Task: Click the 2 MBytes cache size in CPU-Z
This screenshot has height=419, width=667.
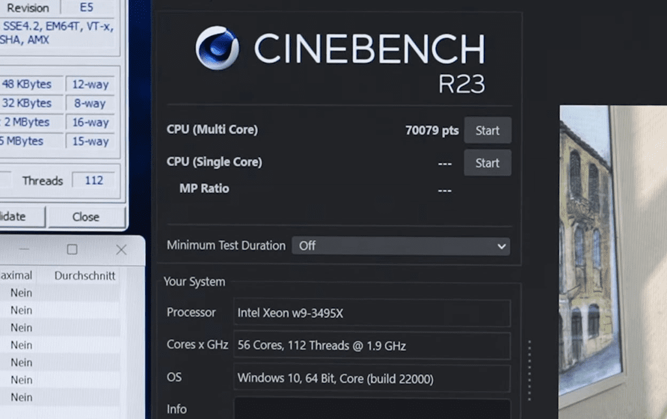Action: [27, 123]
